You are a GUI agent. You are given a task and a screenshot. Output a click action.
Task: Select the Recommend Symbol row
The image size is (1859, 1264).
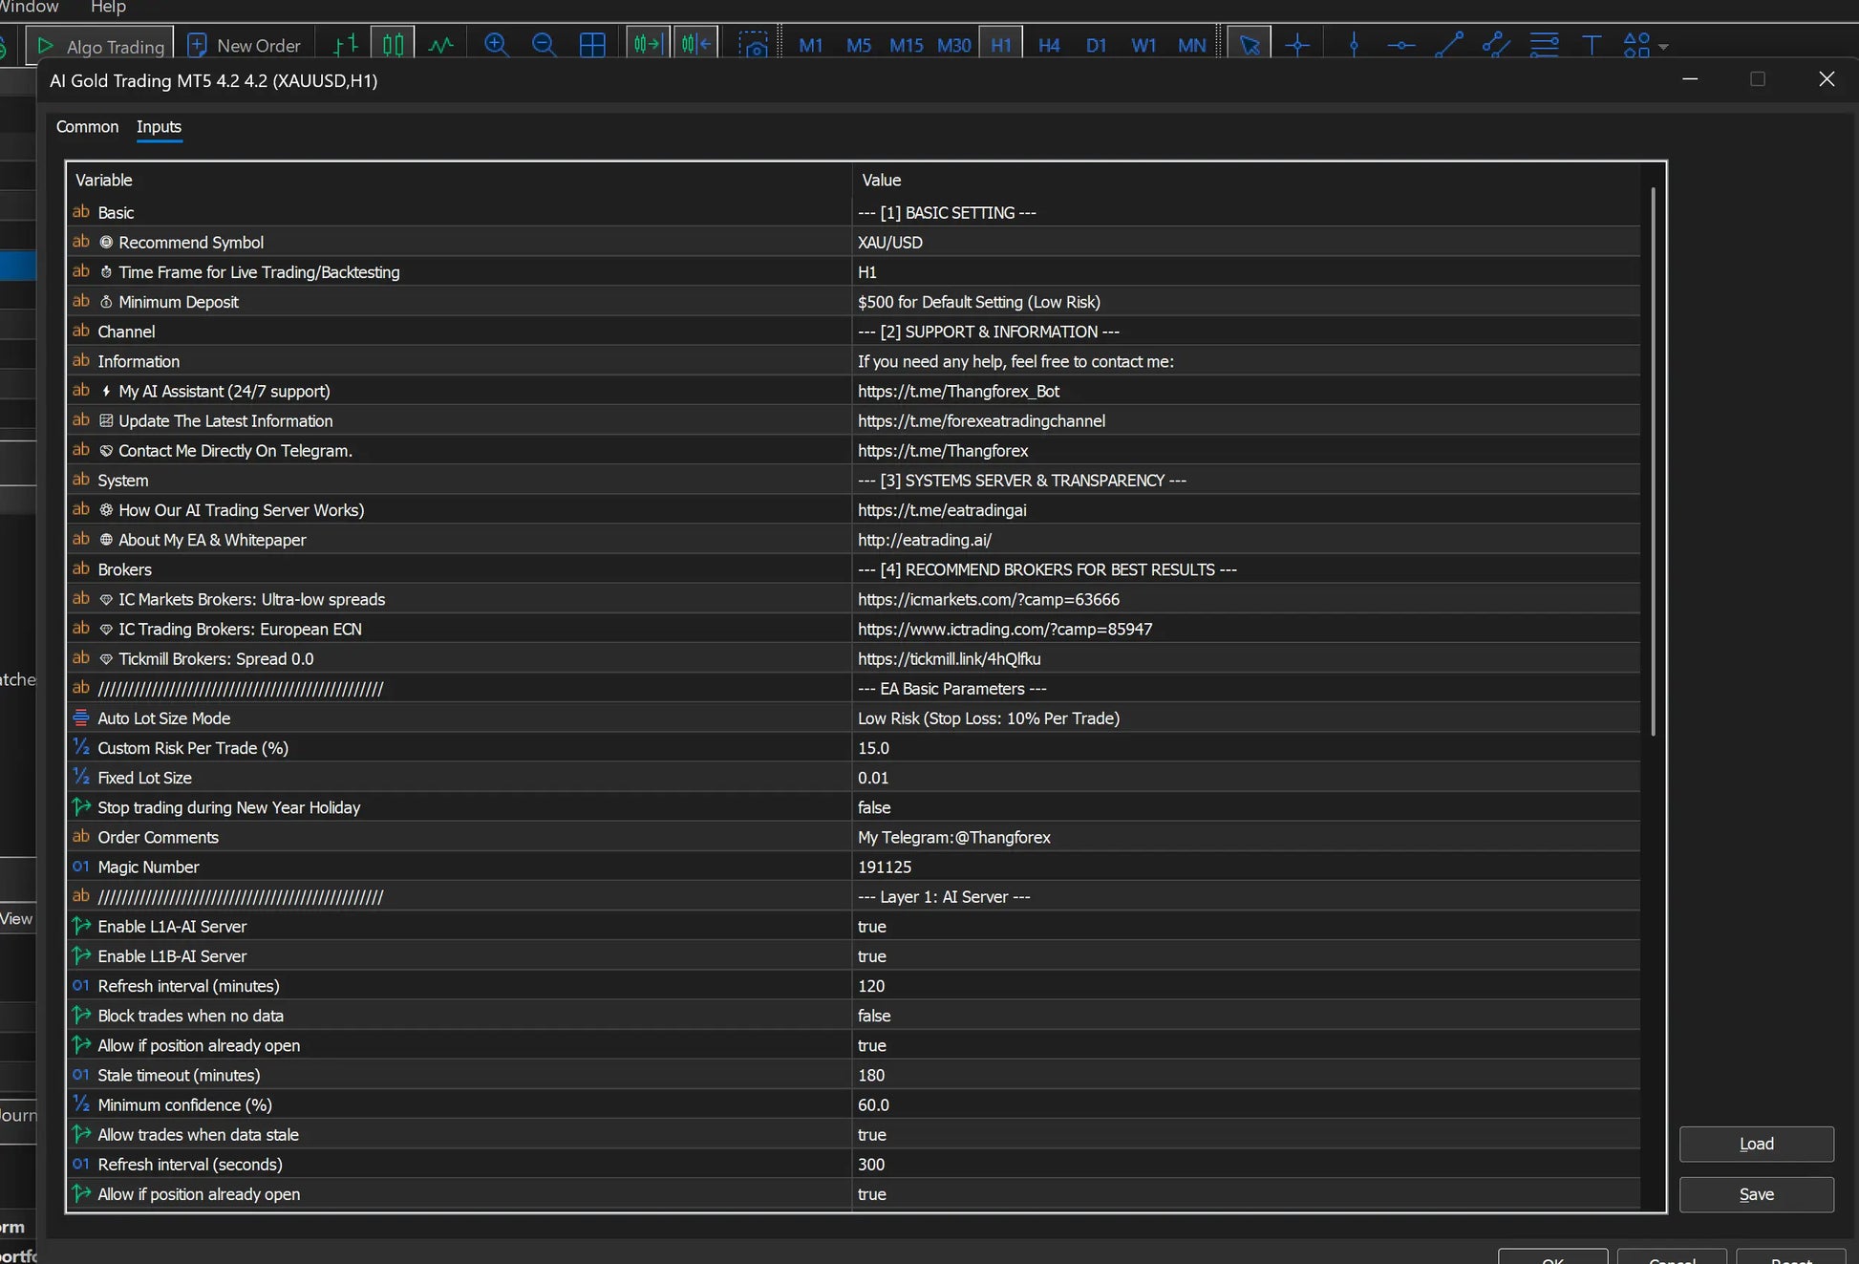[853, 243]
